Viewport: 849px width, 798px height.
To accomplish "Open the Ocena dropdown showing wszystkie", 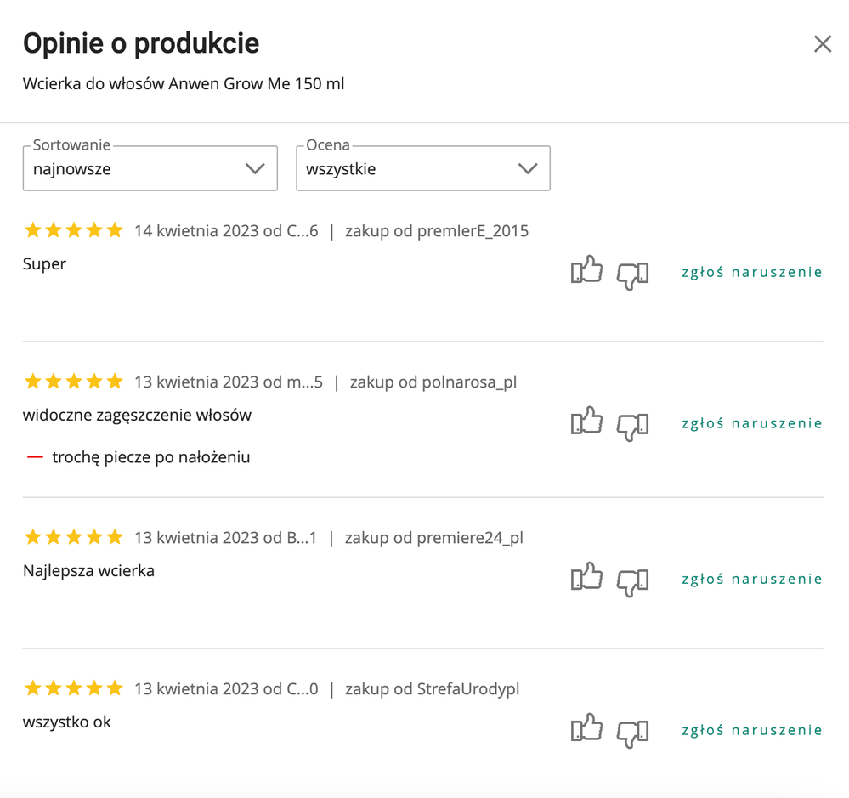I will pyautogui.click(x=423, y=168).
